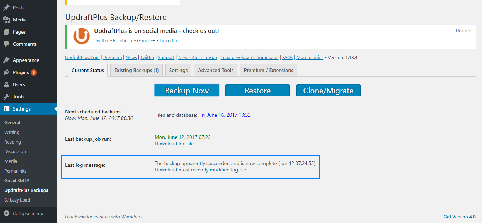Click the Clone/Migrate button
Image resolution: width=482 pixels, height=223 pixels.
tap(328, 91)
